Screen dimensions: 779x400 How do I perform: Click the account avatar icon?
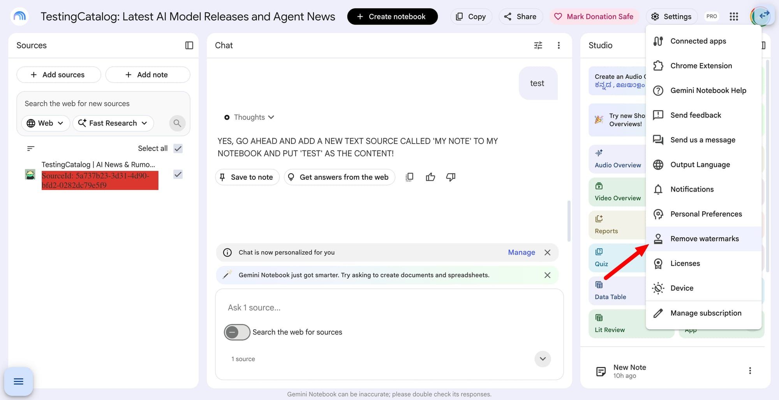tap(760, 16)
